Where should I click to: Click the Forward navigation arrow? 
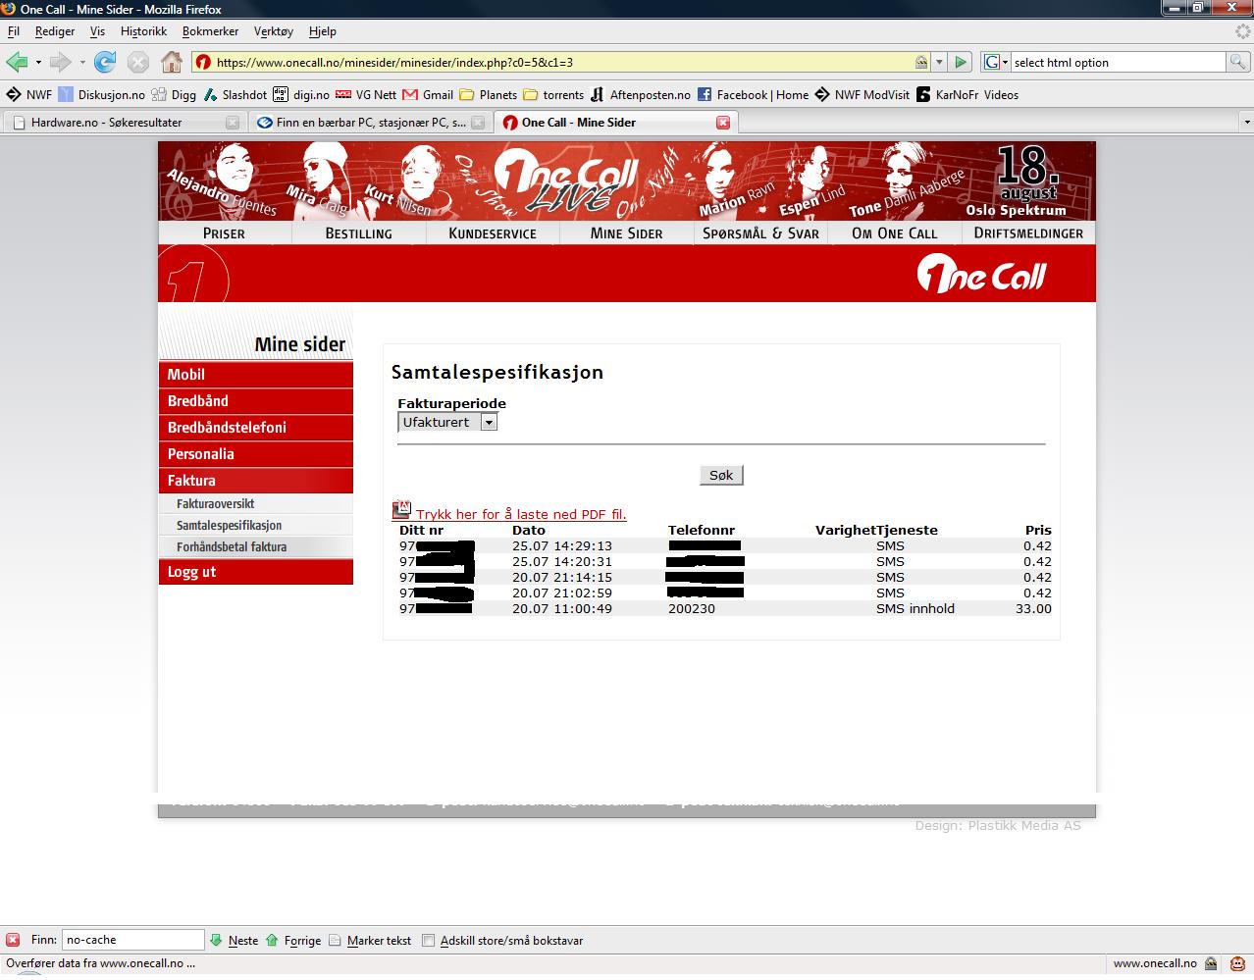pos(61,62)
